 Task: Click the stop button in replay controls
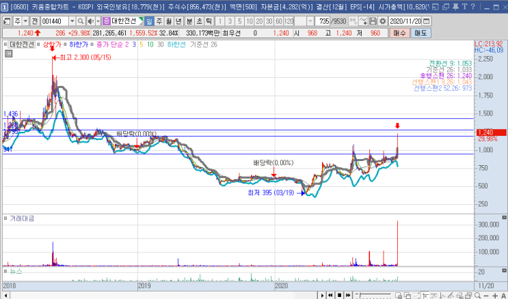(x=339, y=295)
